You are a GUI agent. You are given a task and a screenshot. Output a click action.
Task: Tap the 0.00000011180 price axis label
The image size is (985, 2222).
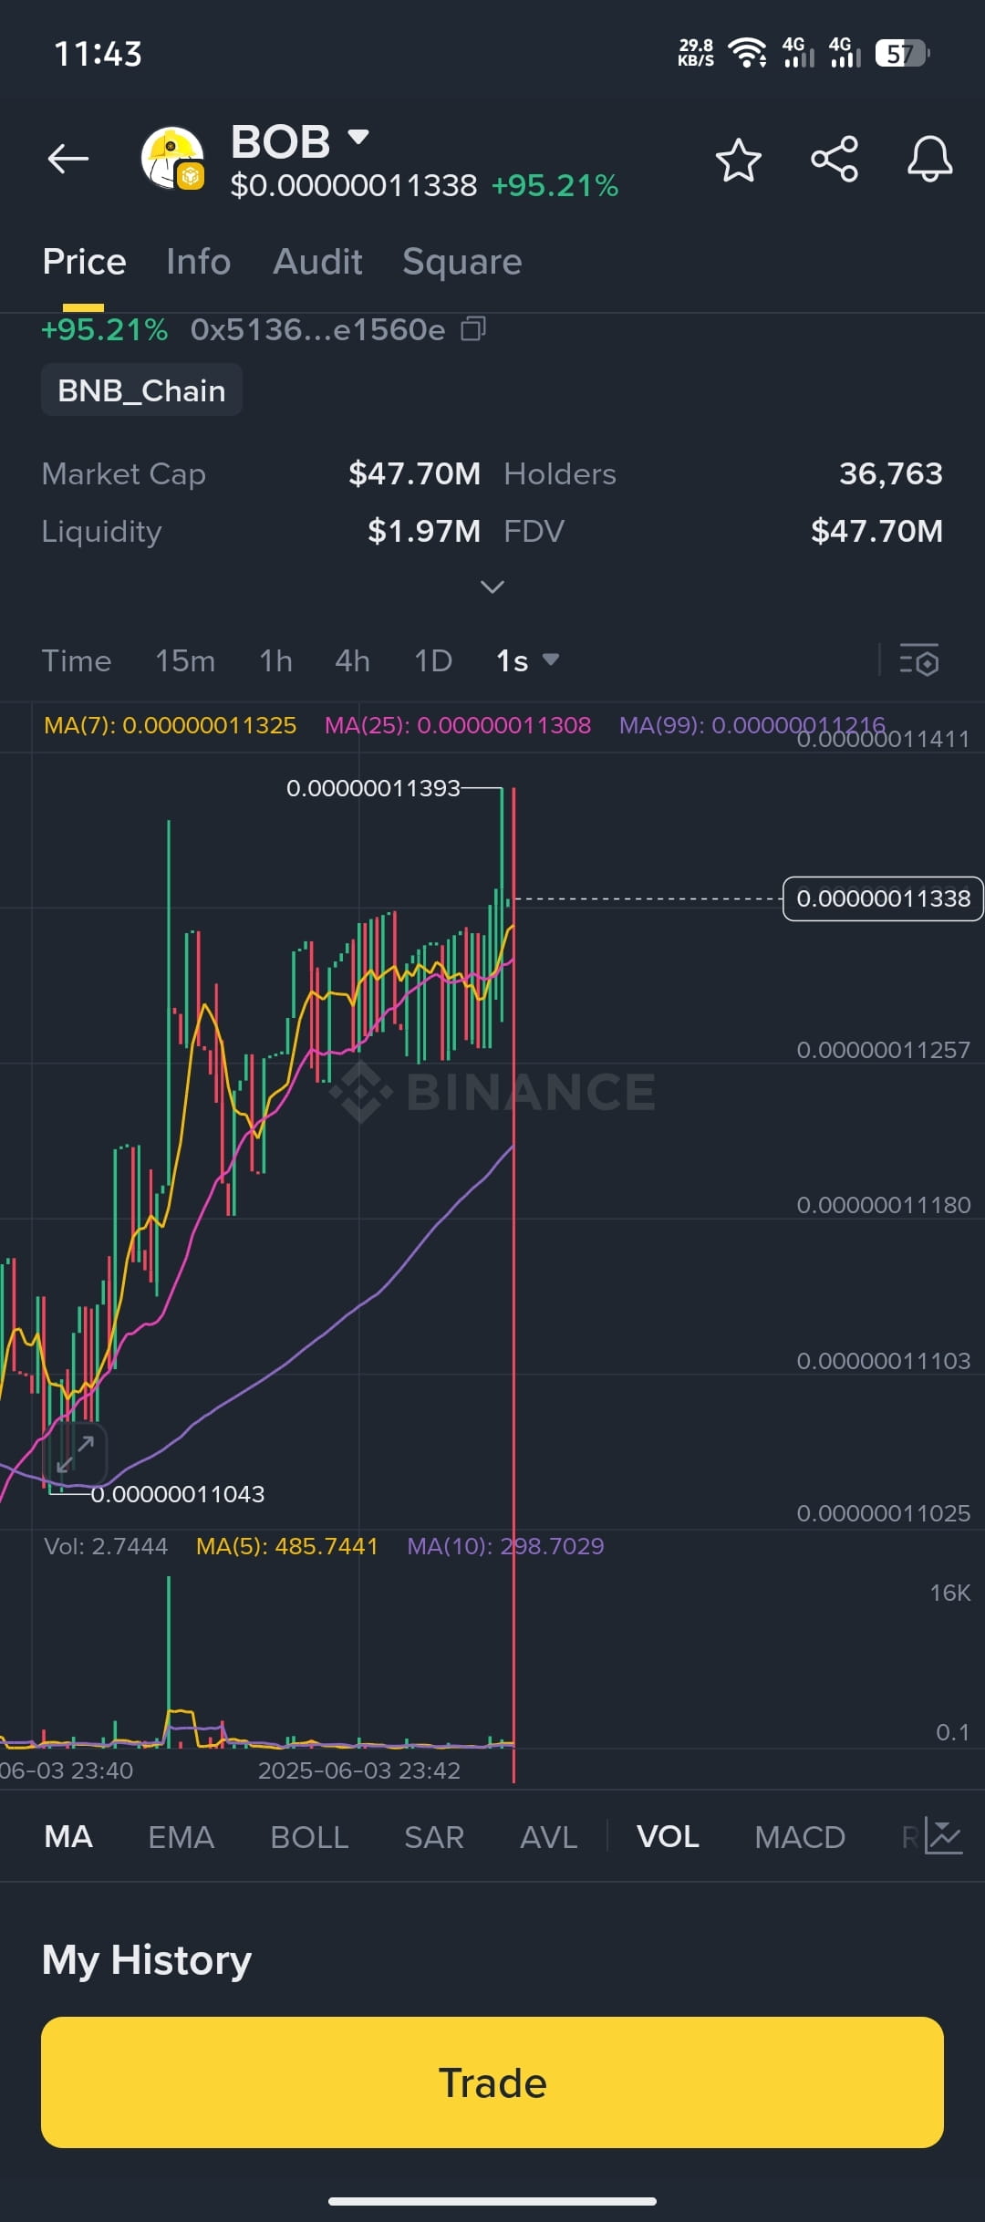(x=884, y=1205)
